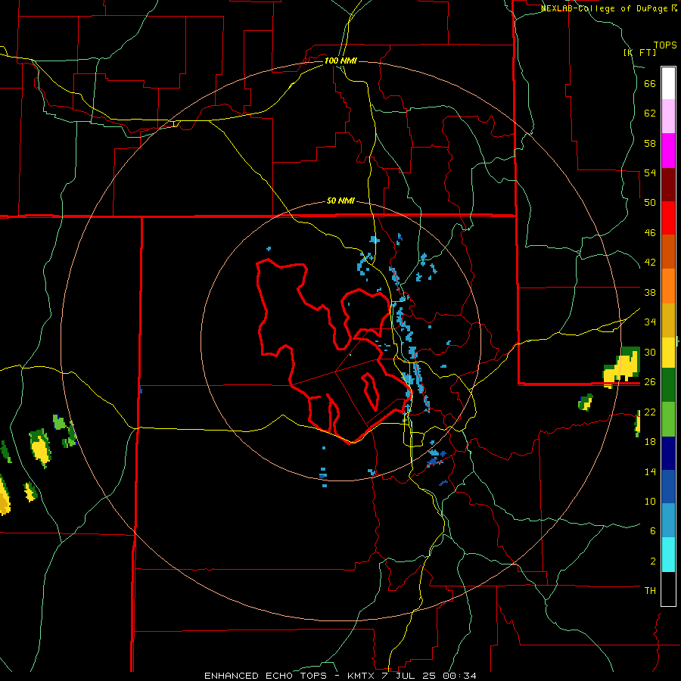Click the "KMTX" radar site identifier
This screenshot has height=681, width=681.
362,676
